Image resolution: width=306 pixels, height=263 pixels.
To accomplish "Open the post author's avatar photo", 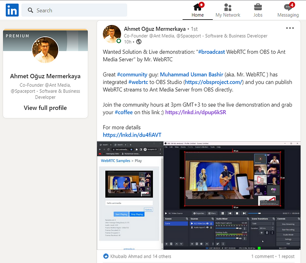I will 112,34.
